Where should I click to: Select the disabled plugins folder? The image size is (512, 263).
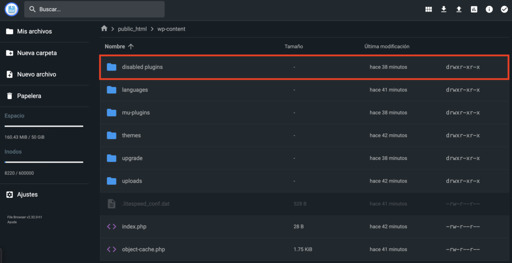click(142, 67)
